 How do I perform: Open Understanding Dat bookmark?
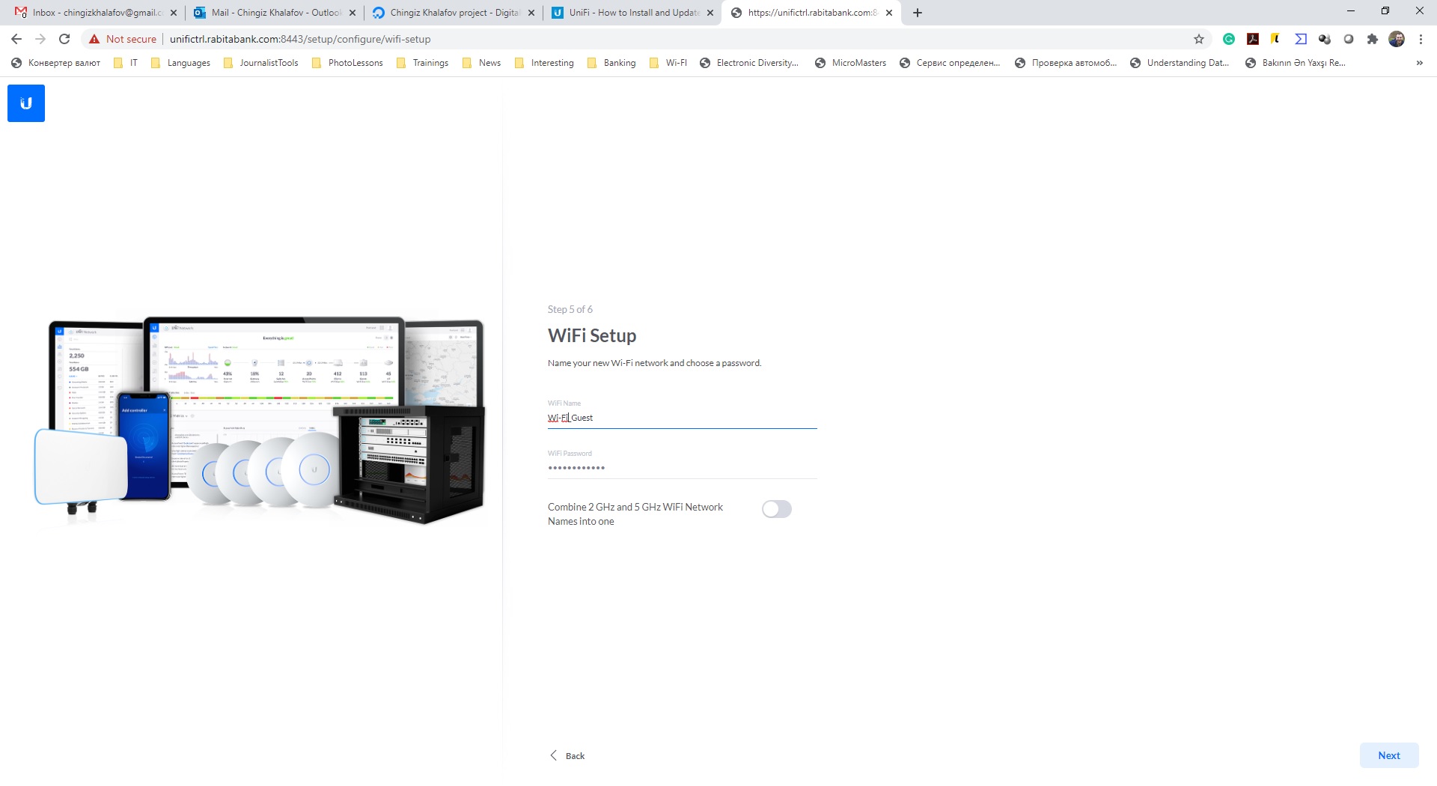point(1180,63)
